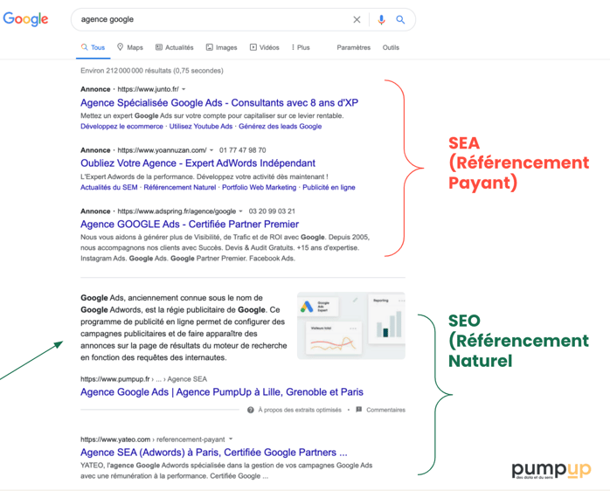This screenshot has height=491, width=610.
Task: Click the Google Ads featured snippet image
Action: [x=351, y=326]
